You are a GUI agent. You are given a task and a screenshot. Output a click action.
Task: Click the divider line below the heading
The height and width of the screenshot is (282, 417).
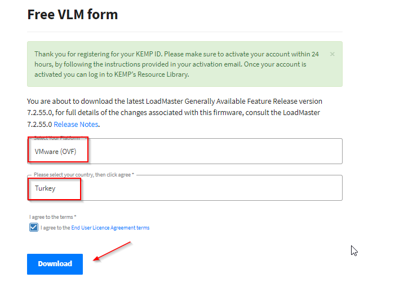tap(185, 32)
